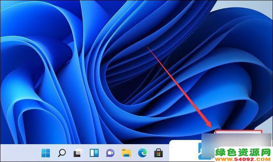Launch the Teams Chat icon

110,153
